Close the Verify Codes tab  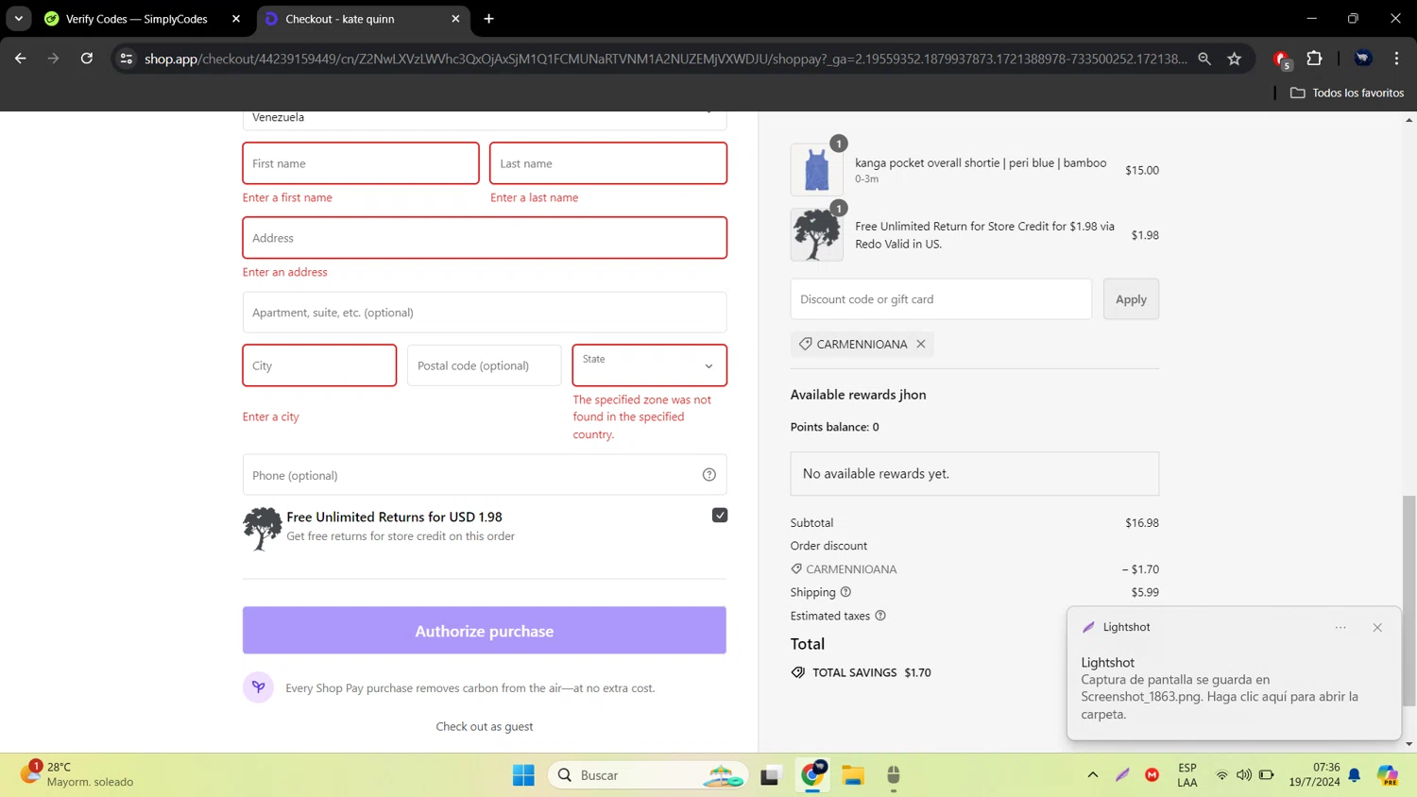point(236,19)
